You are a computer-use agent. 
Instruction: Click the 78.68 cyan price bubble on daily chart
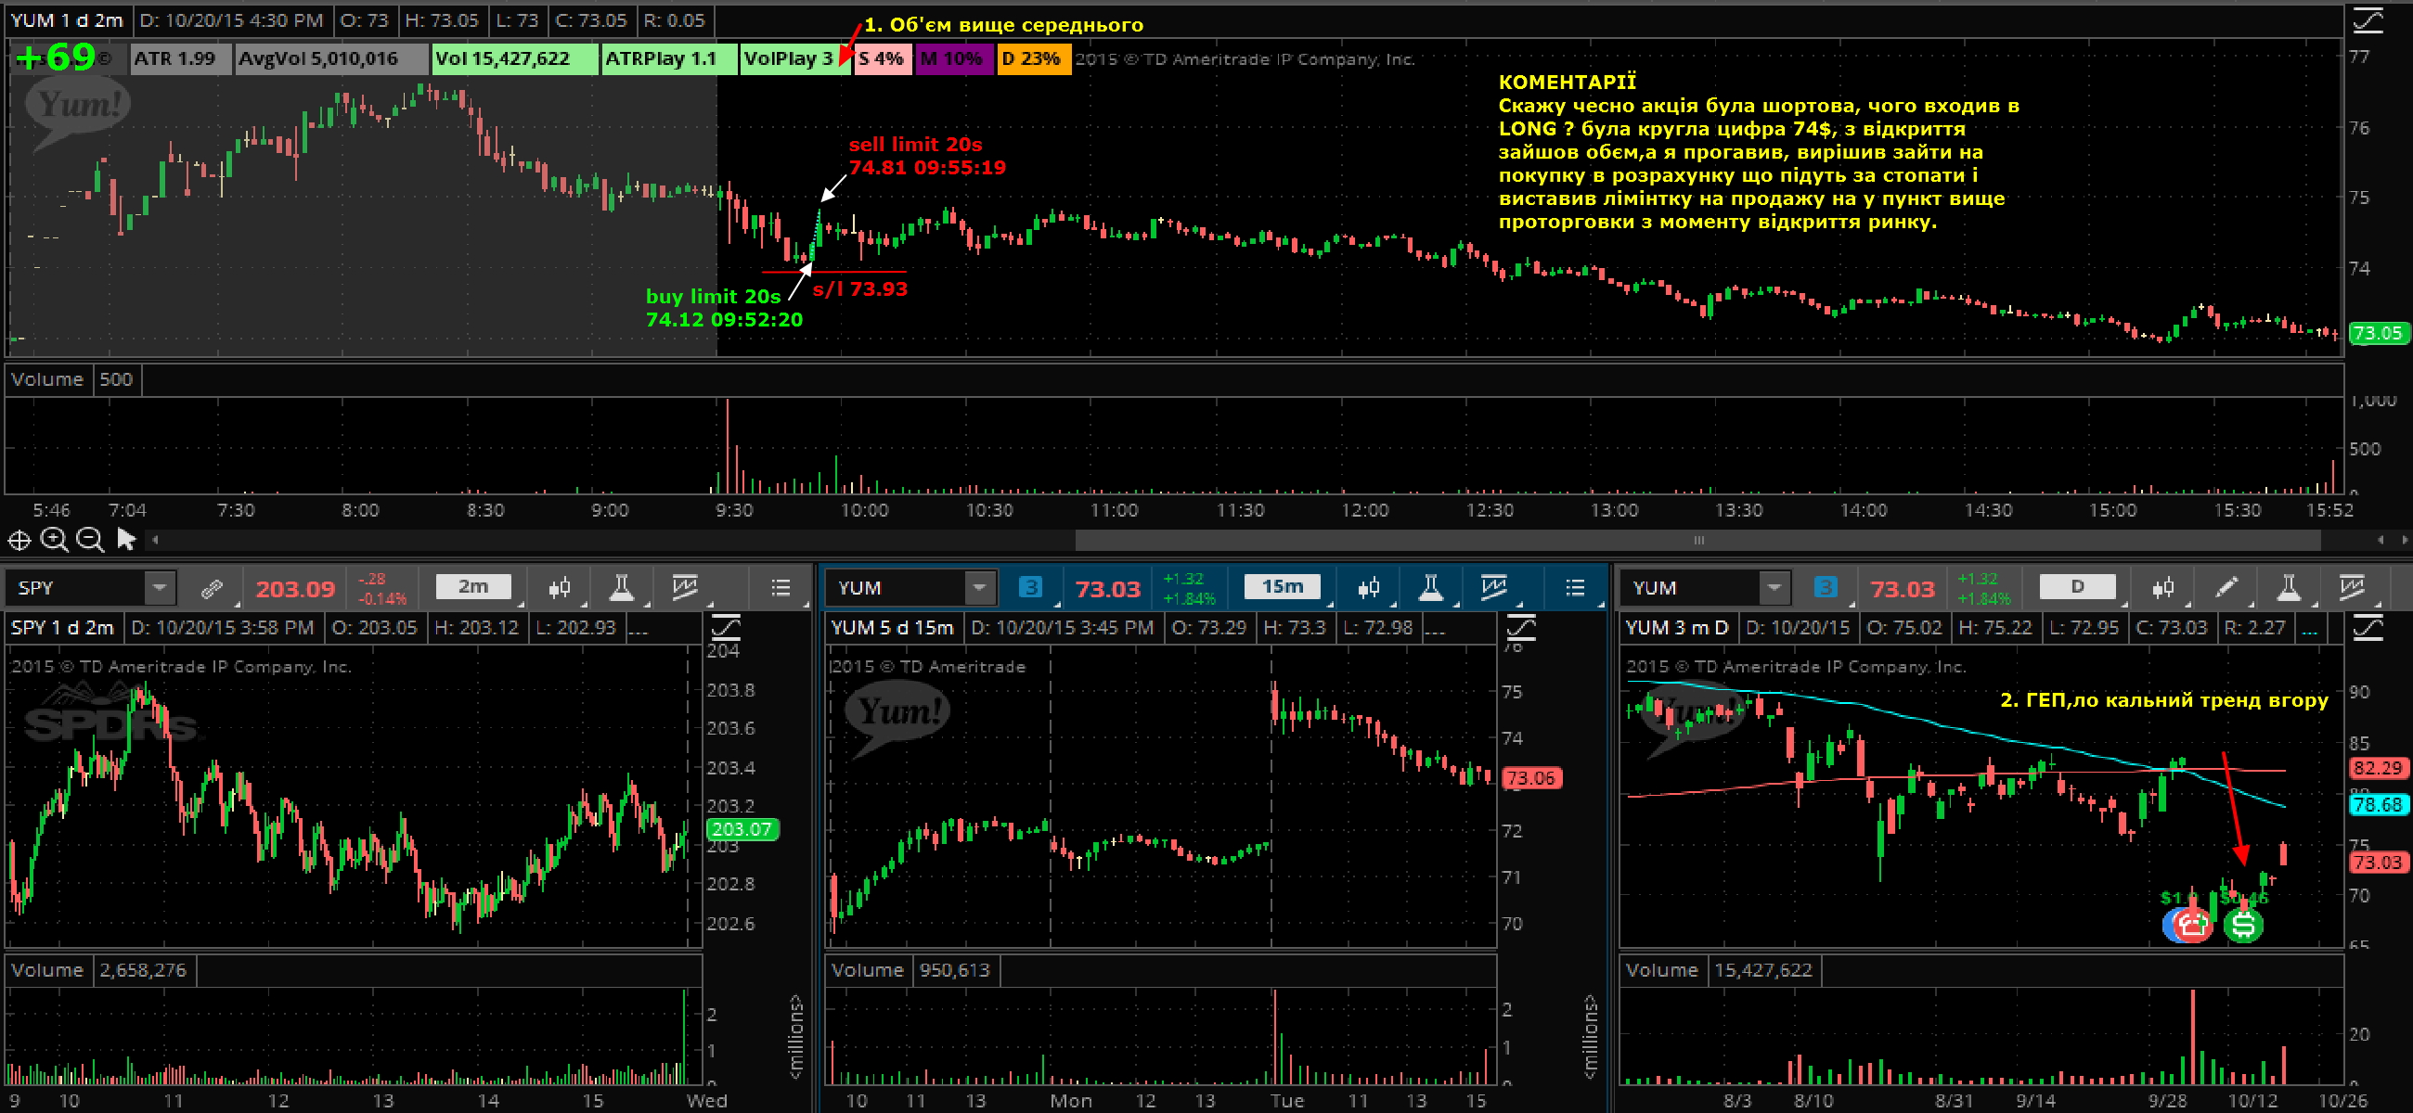pyautogui.click(x=2379, y=805)
